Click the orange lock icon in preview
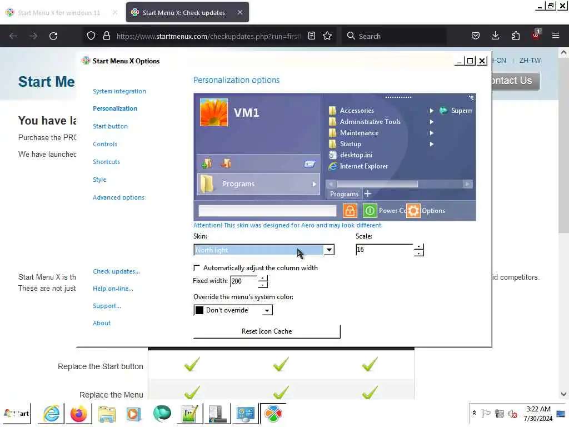Screen dimensions: 569x427 coord(350,211)
